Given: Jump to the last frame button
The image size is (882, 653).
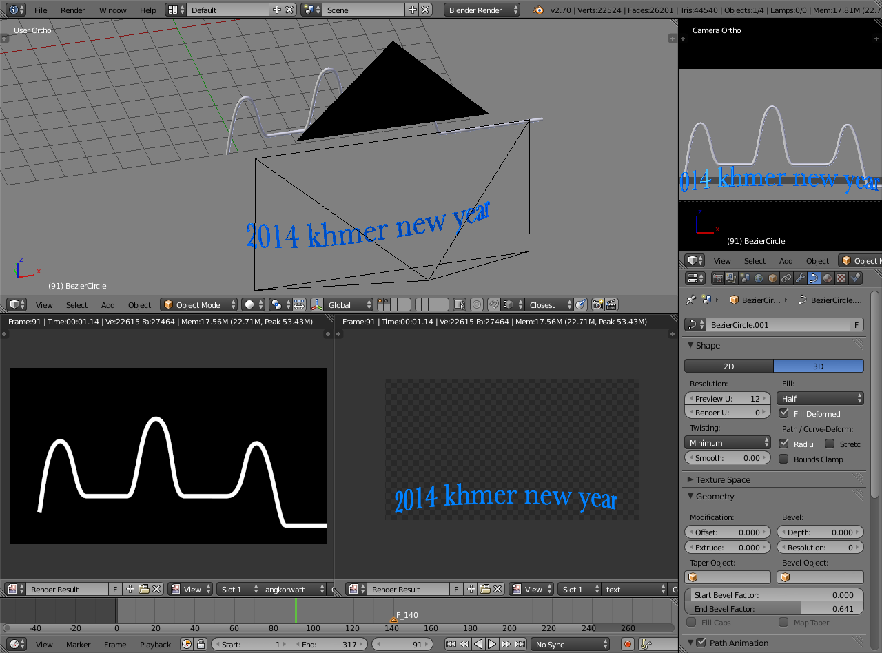Looking at the screenshot, I should coord(520,645).
